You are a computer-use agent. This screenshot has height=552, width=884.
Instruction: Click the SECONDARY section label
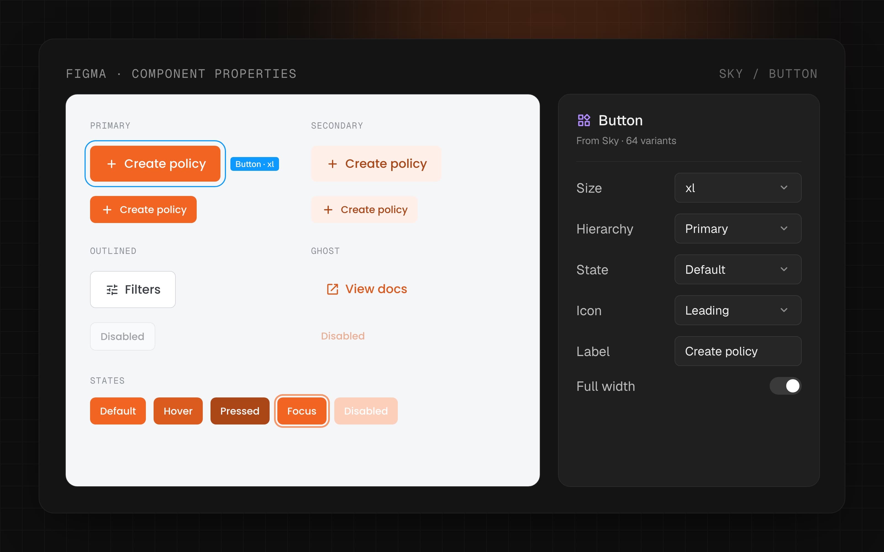click(x=337, y=126)
